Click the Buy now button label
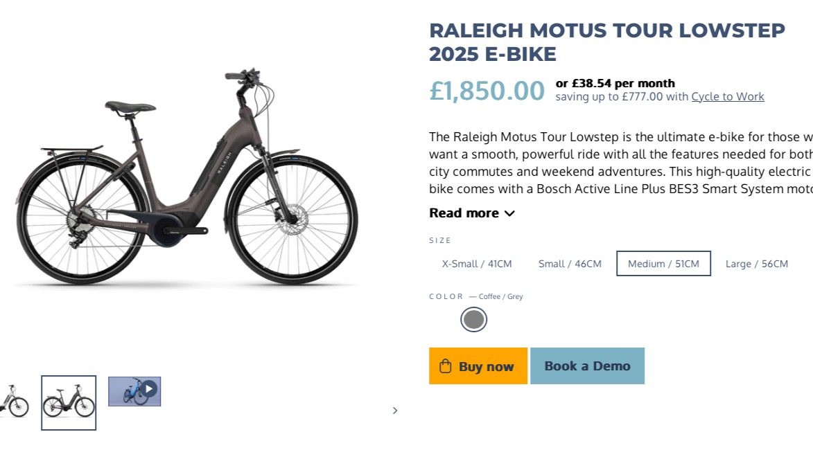 (486, 367)
